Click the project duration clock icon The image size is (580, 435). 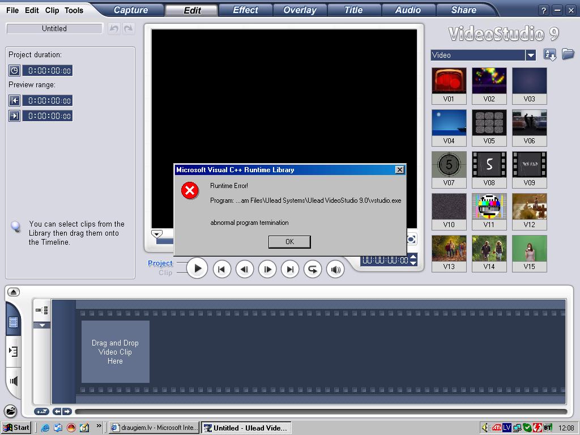tap(14, 70)
